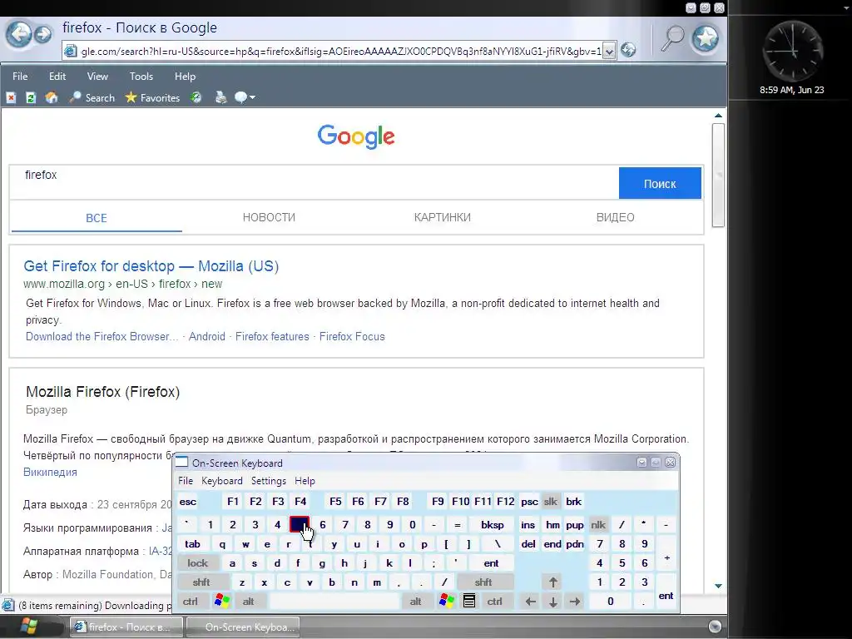Switch to firefox - Поиск taskbar button
Viewport: 852px width, 639px height.
[126, 627]
